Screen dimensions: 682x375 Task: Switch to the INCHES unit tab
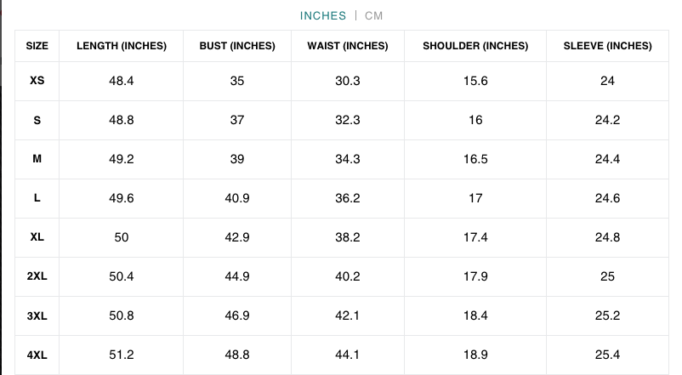(323, 16)
